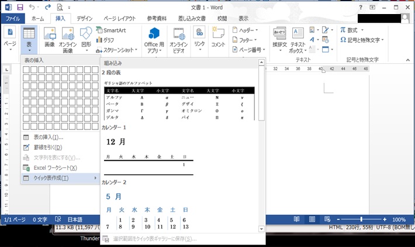Collapse the ribbon with the chevron
This screenshot has height=247, width=415.
[408, 60]
